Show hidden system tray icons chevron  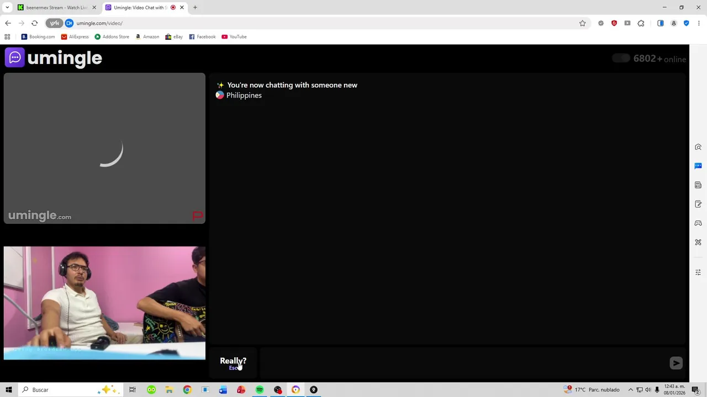tap(630, 390)
